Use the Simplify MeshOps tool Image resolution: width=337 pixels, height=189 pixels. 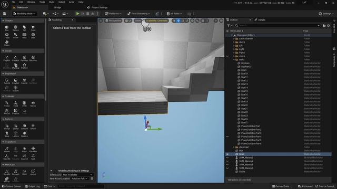coord(7,172)
